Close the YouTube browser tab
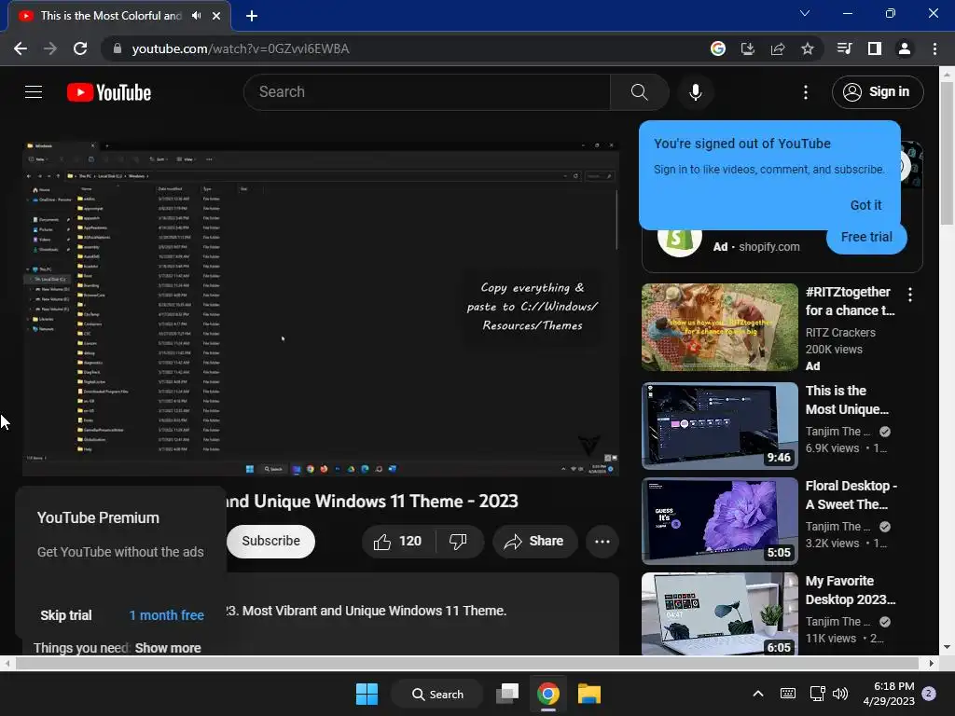Image resolution: width=955 pixels, height=716 pixels. point(216,16)
